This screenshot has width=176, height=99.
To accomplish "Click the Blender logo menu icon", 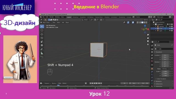I will tap(41, 17).
